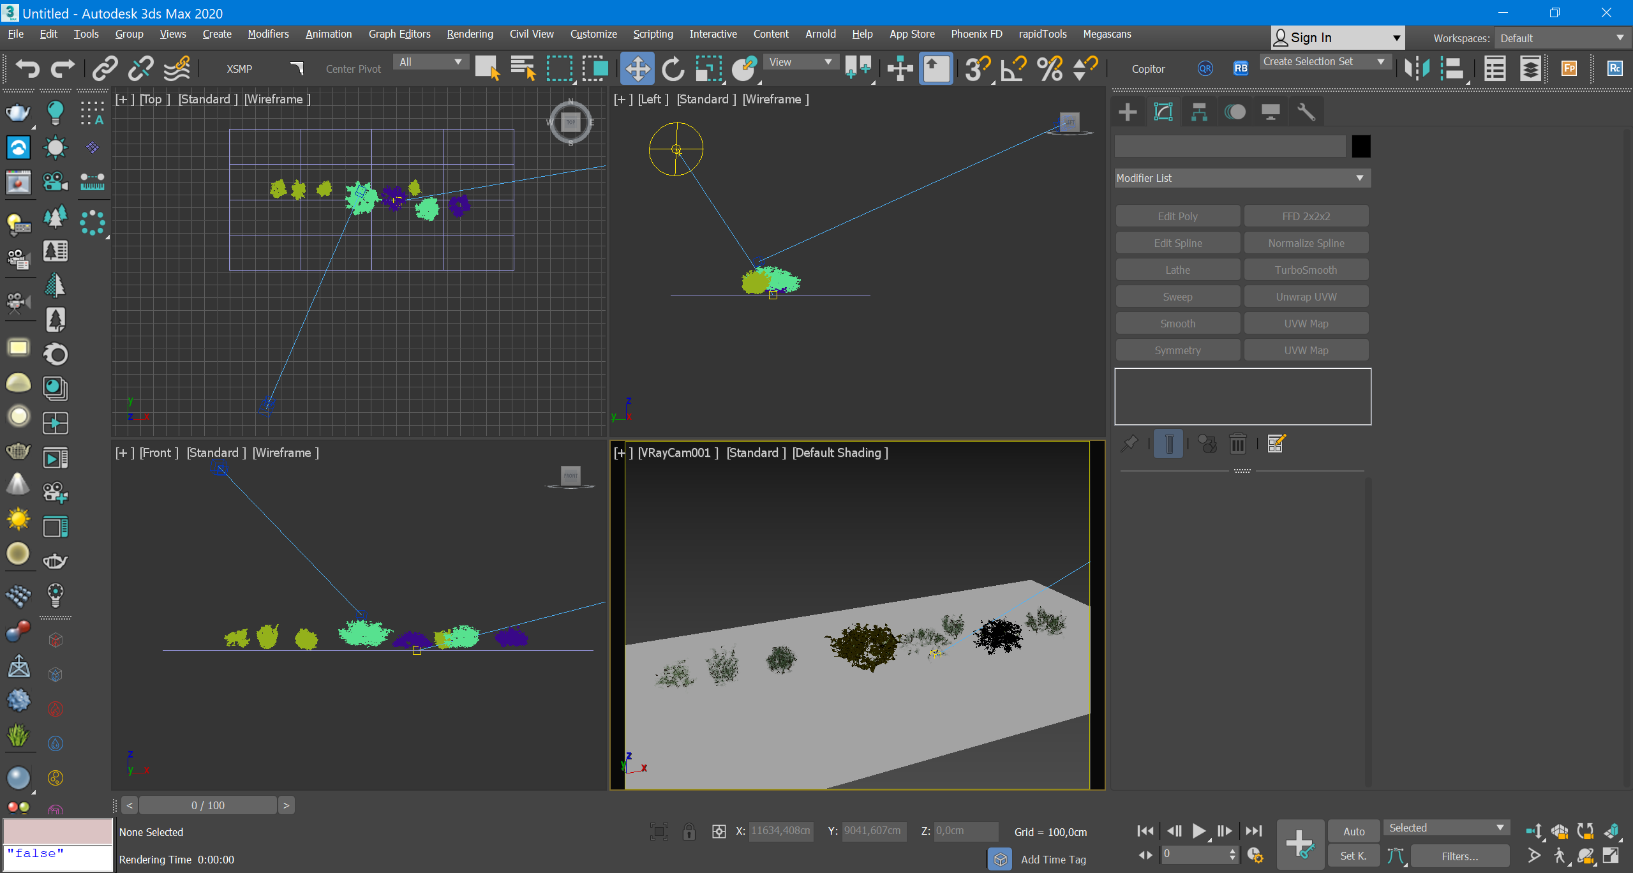Image resolution: width=1633 pixels, height=873 pixels.
Task: Toggle Angle Snap on toolbar
Action: pos(1013,68)
